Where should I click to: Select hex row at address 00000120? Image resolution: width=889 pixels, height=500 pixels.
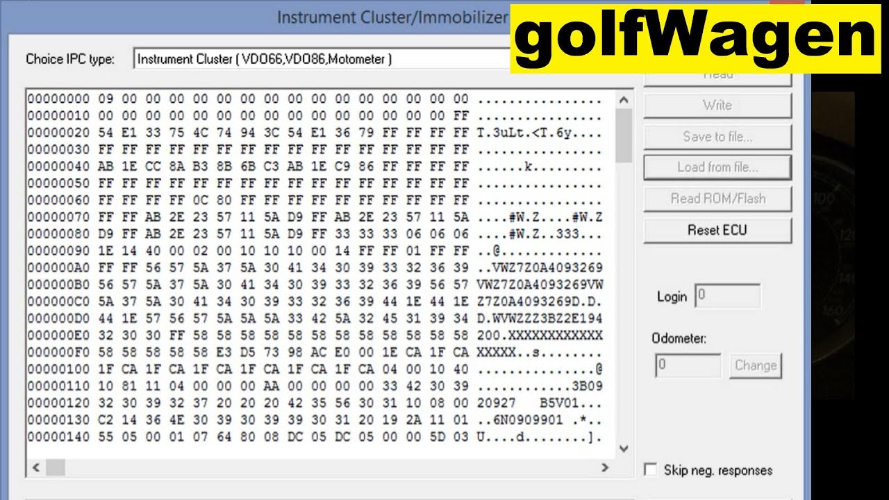(315, 403)
